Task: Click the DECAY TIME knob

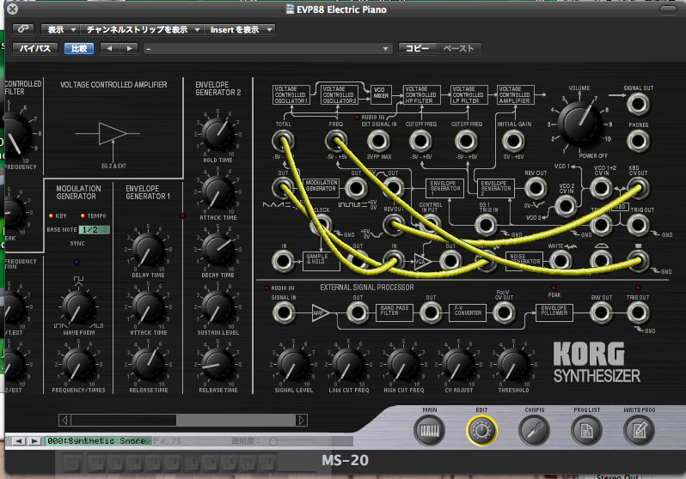Action: pos(217,249)
